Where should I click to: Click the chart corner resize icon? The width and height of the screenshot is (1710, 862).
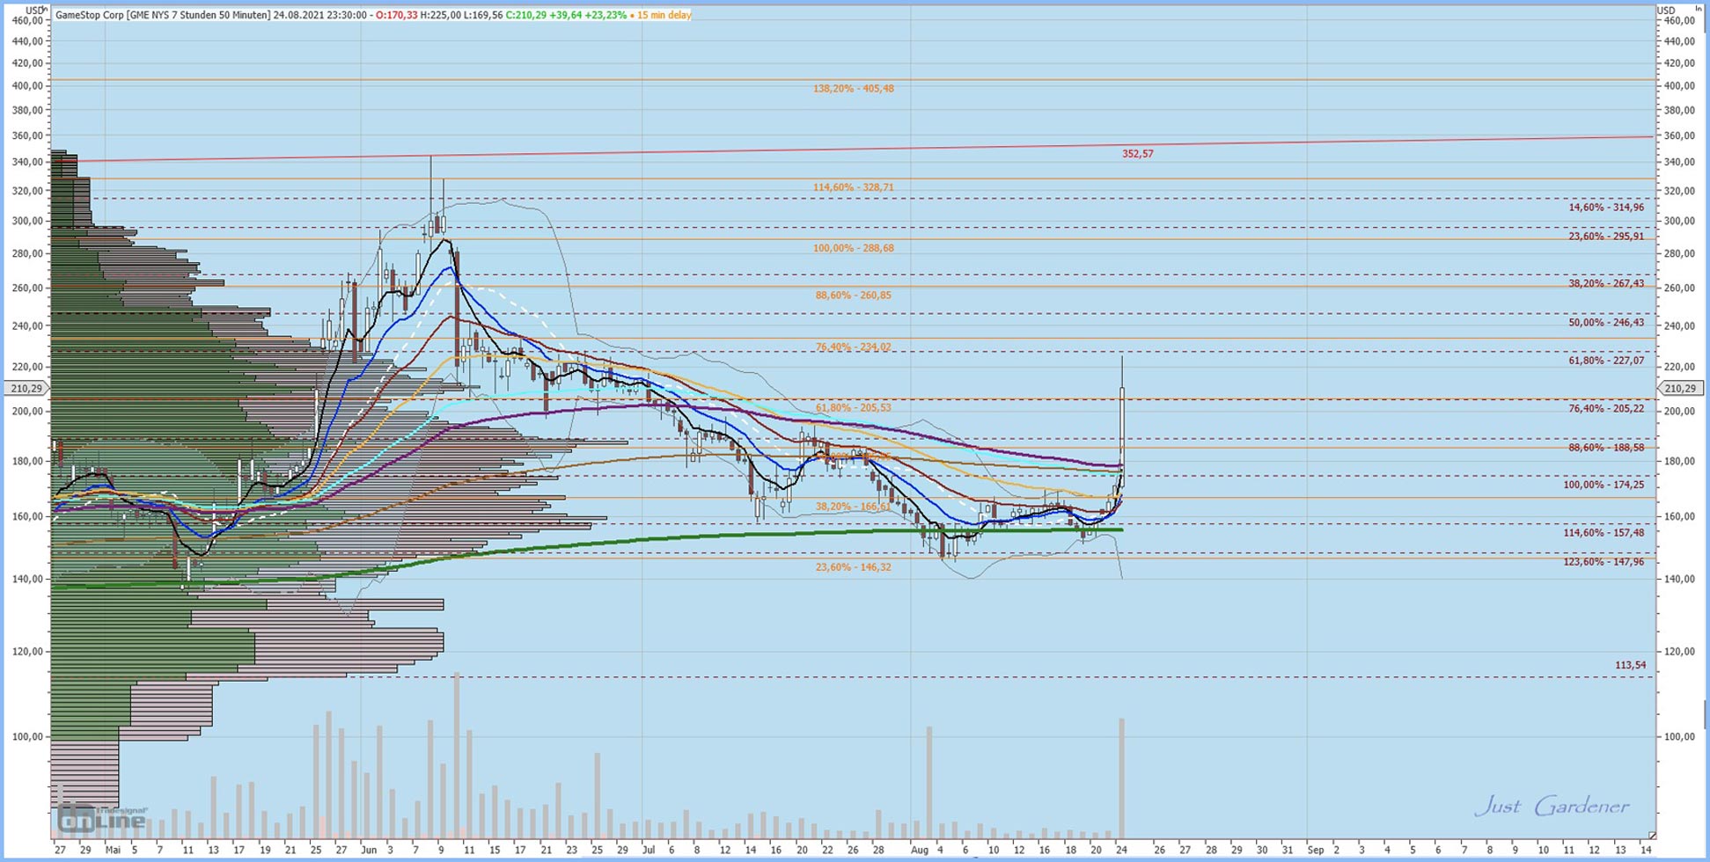(1652, 835)
